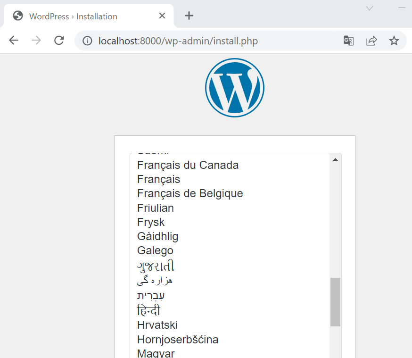This screenshot has height=358, width=412.
Task: Select the WordPress › Installation tab
Action: point(89,16)
